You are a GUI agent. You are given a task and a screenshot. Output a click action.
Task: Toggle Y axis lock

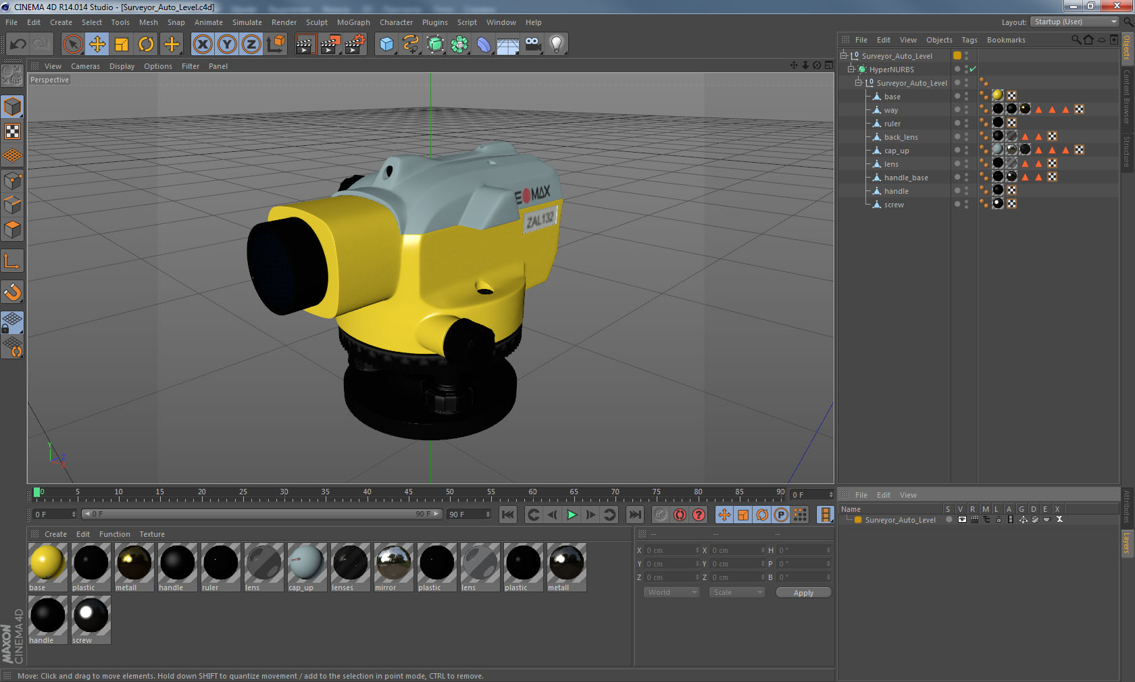tap(227, 45)
